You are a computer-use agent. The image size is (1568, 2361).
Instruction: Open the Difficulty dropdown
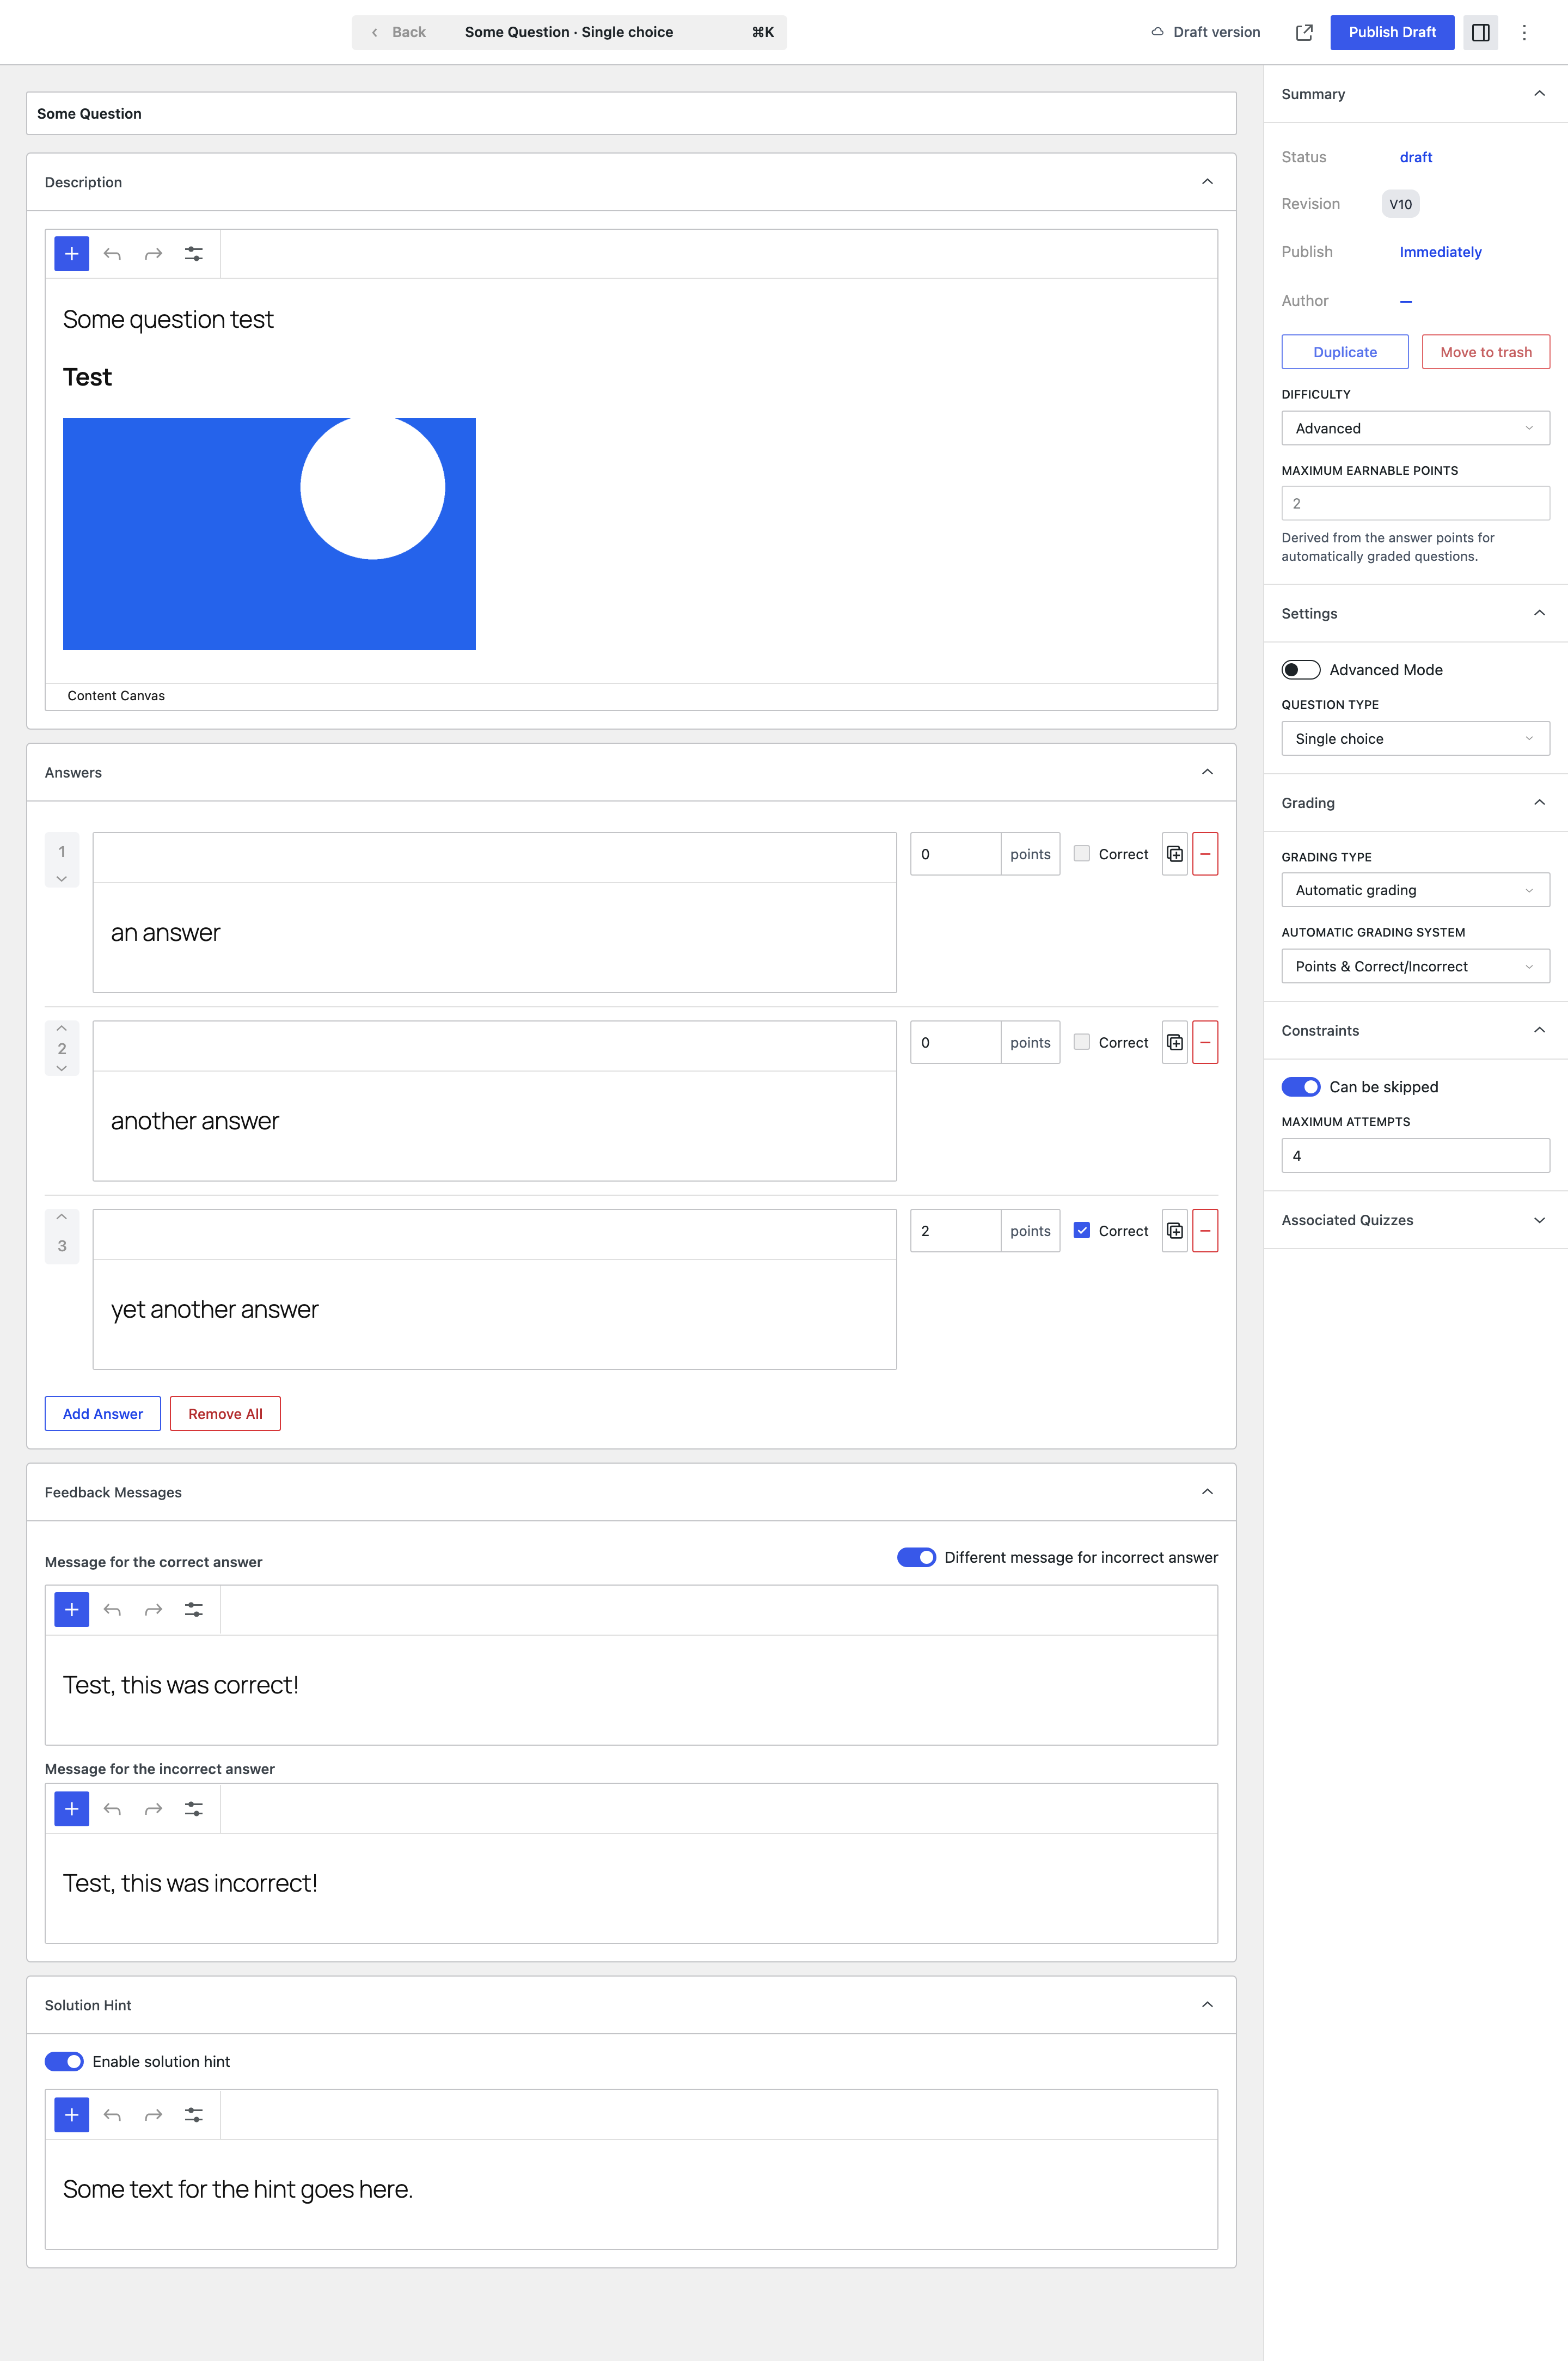[x=1415, y=428]
